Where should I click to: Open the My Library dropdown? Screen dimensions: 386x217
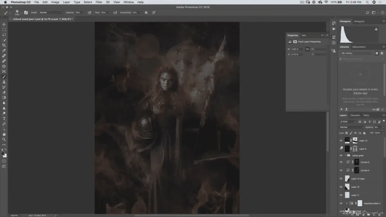(x=356, y=53)
